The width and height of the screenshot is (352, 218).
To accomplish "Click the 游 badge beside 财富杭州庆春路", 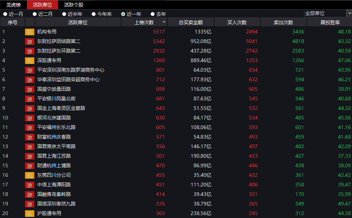I will (x=29, y=137).
